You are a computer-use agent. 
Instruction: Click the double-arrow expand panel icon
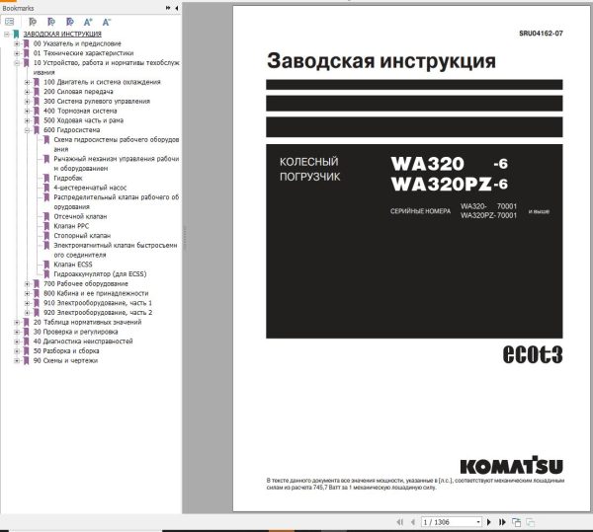click(168, 8)
